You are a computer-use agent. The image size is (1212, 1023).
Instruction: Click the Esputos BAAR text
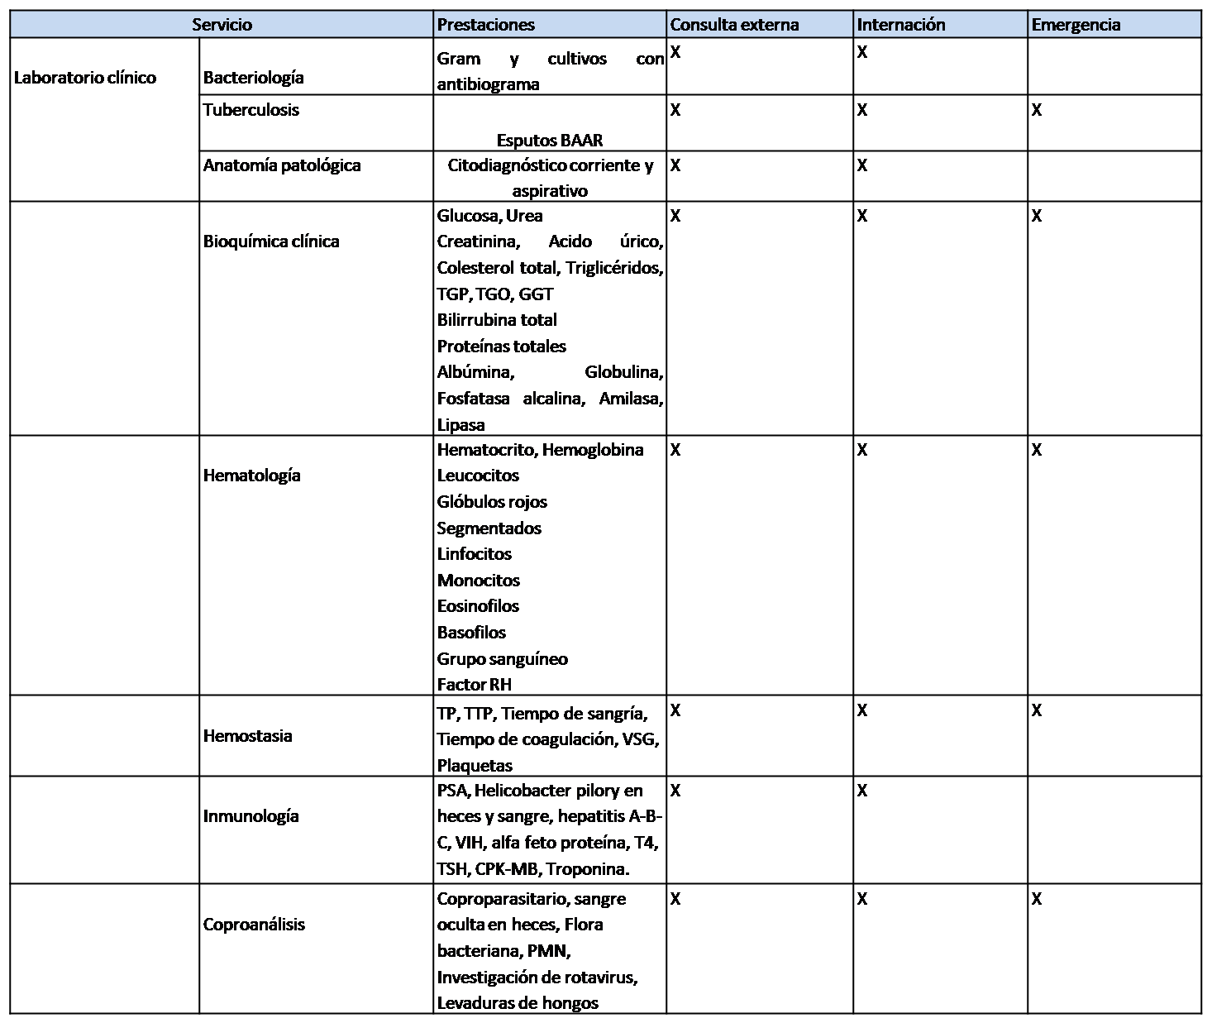click(549, 140)
